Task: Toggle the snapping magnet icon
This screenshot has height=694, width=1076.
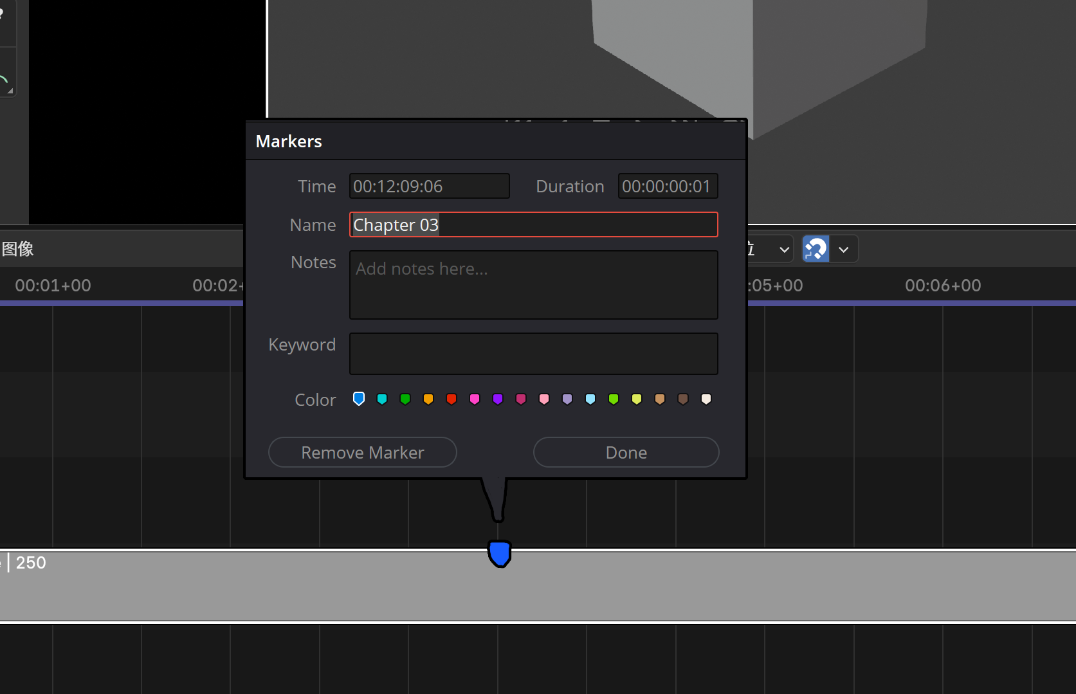Action: (x=816, y=249)
